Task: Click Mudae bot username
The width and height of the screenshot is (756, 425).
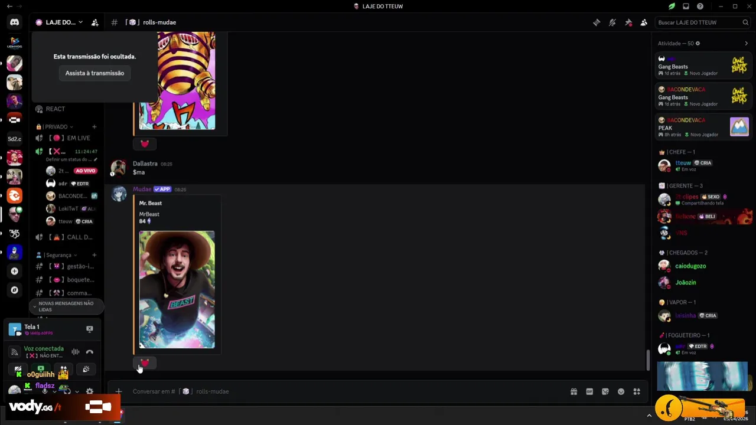Action: (x=142, y=189)
